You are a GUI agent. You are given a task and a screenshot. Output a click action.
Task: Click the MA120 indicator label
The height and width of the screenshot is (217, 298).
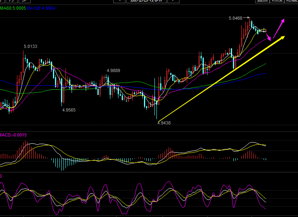(41, 8)
